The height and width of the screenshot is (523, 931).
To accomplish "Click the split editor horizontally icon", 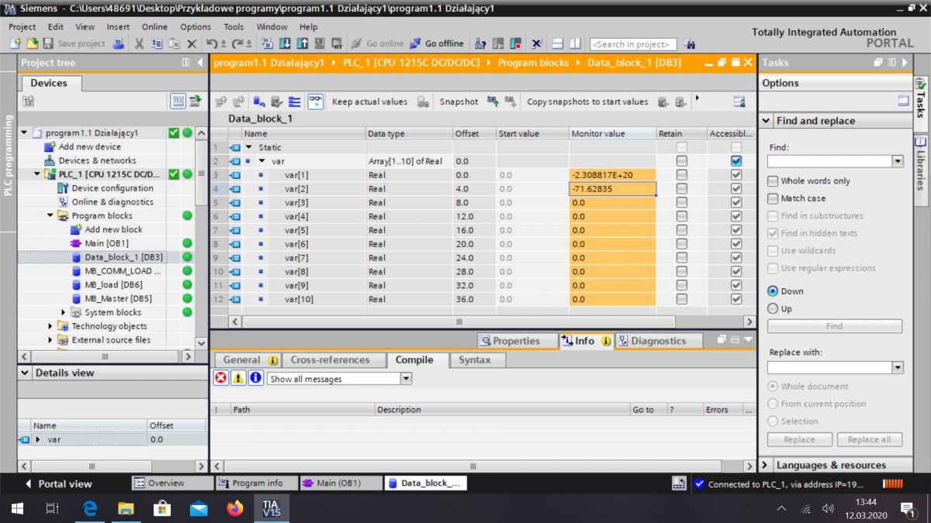I will 559,43.
